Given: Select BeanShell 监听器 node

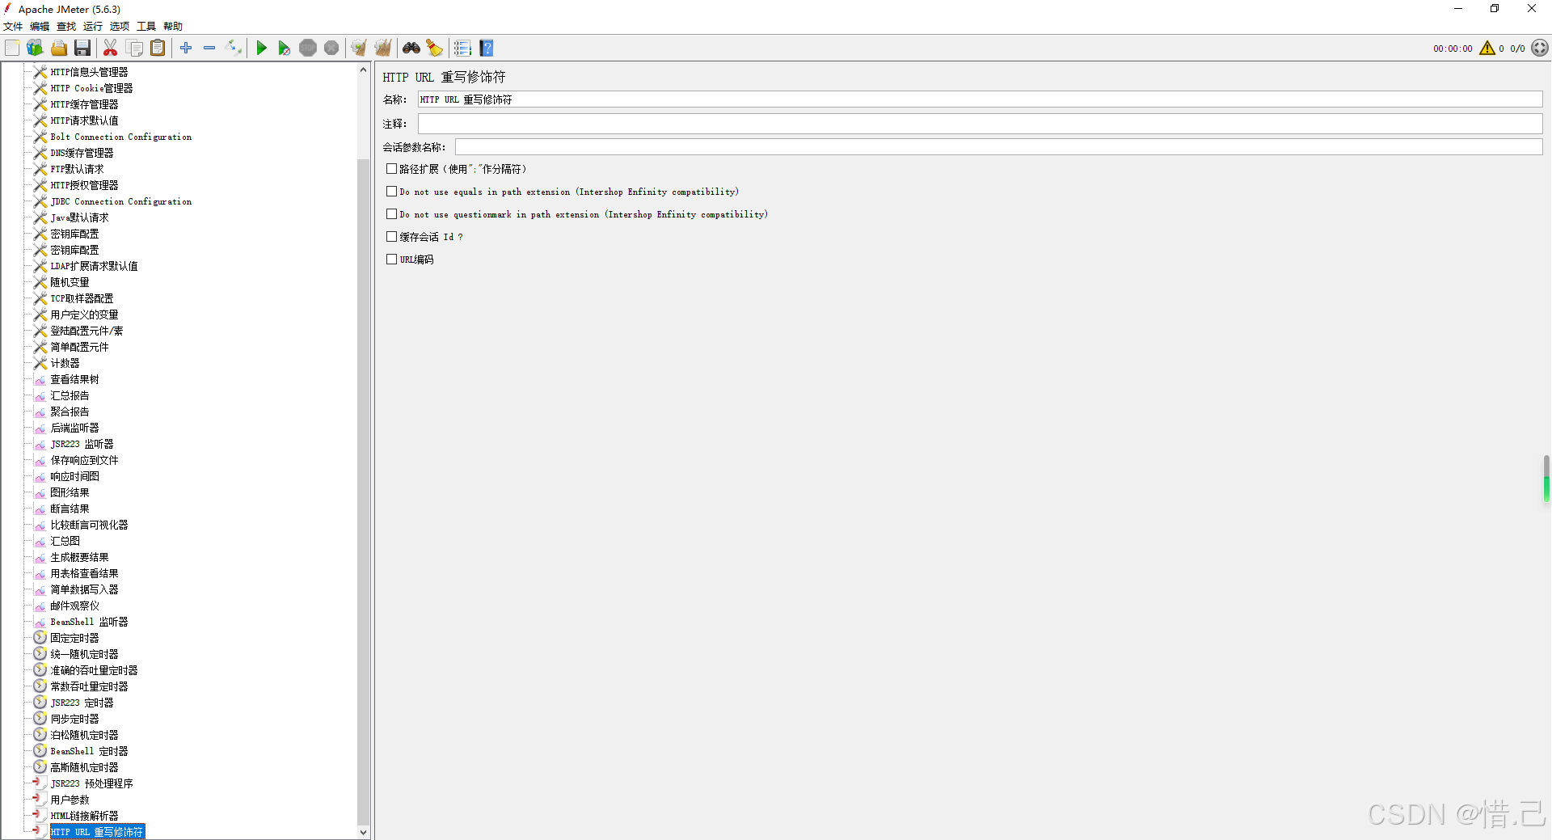Looking at the screenshot, I should (x=89, y=622).
